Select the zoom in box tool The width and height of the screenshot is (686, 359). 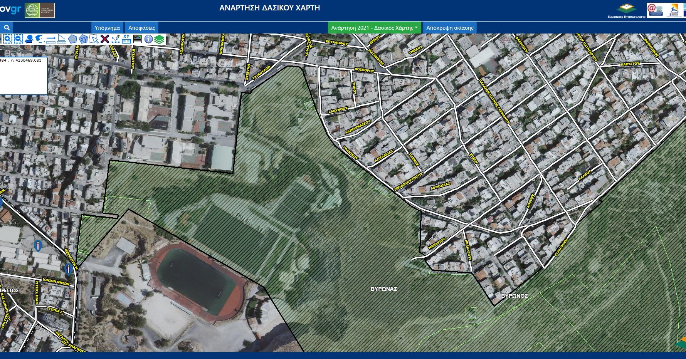click(7, 39)
